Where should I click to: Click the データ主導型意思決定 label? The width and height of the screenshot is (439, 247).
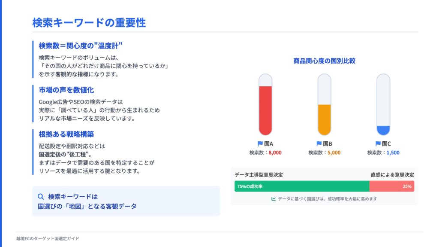point(259,174)
